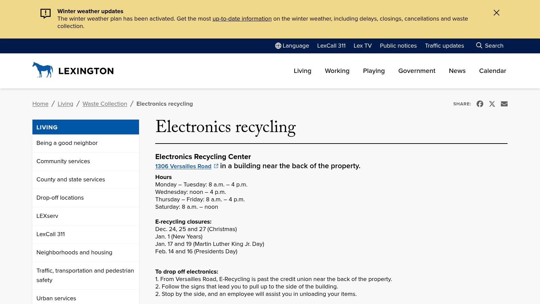Open the Government navigation menu
540x304 pixels.
point(417,71)
